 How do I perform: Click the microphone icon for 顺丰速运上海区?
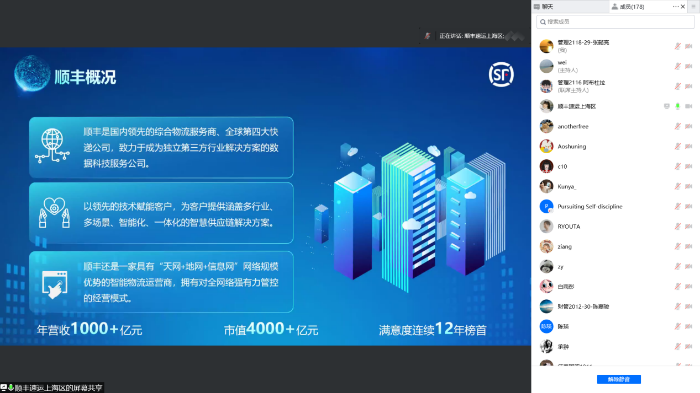(x=677, y=106)
